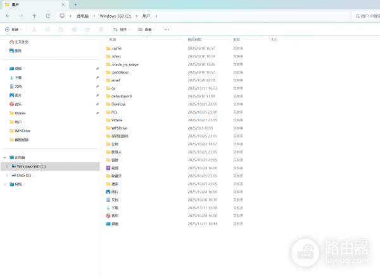Click the Paste toolbar icon
The height and width of the screenshot is (278, 380).
coord(61,30)
